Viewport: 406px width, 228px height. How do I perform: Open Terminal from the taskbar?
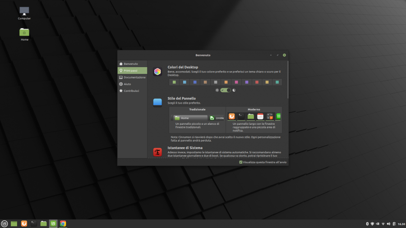[34, 223]
